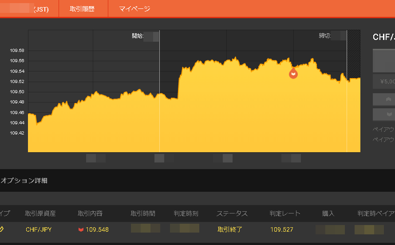Image resolution: width=395 pixels, height=245 pixels.
Task: Click the 109.58 axis label
Action: pyautogui.click(x=17, y=51)
